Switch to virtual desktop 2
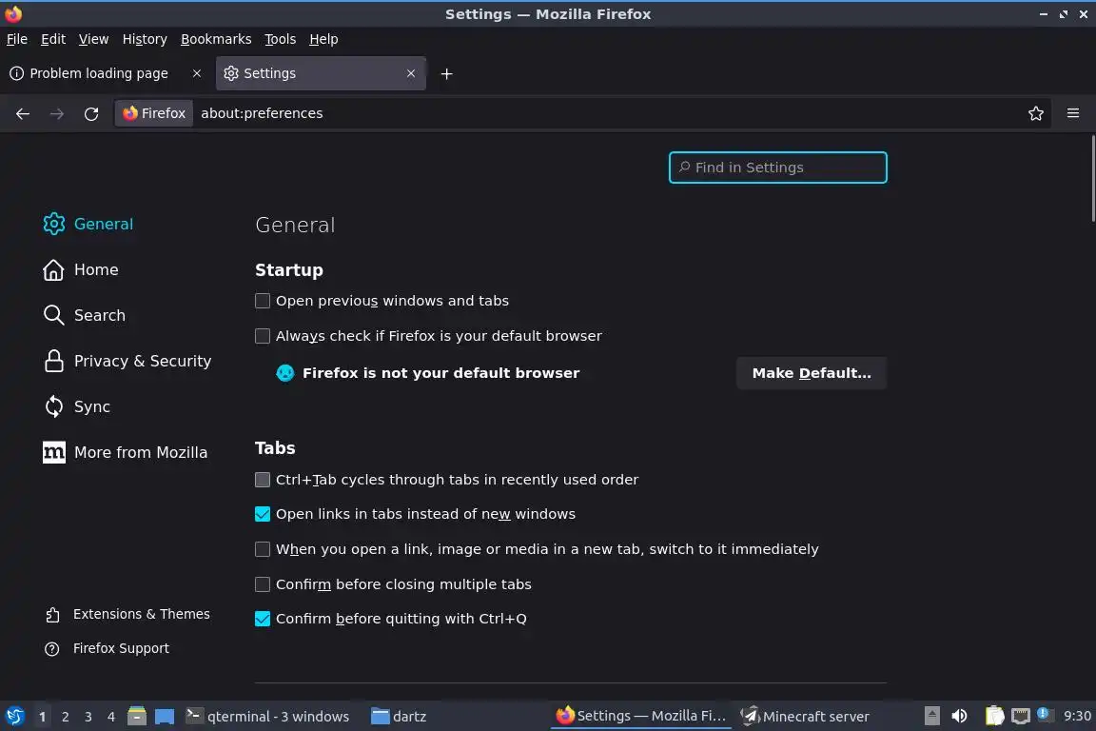The width and height of the screenshot is (1096, 731). (x=65, y=717)
